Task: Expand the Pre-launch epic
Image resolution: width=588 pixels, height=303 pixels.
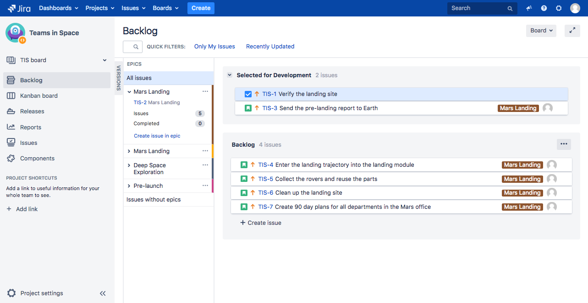Action: click(129, 186)
